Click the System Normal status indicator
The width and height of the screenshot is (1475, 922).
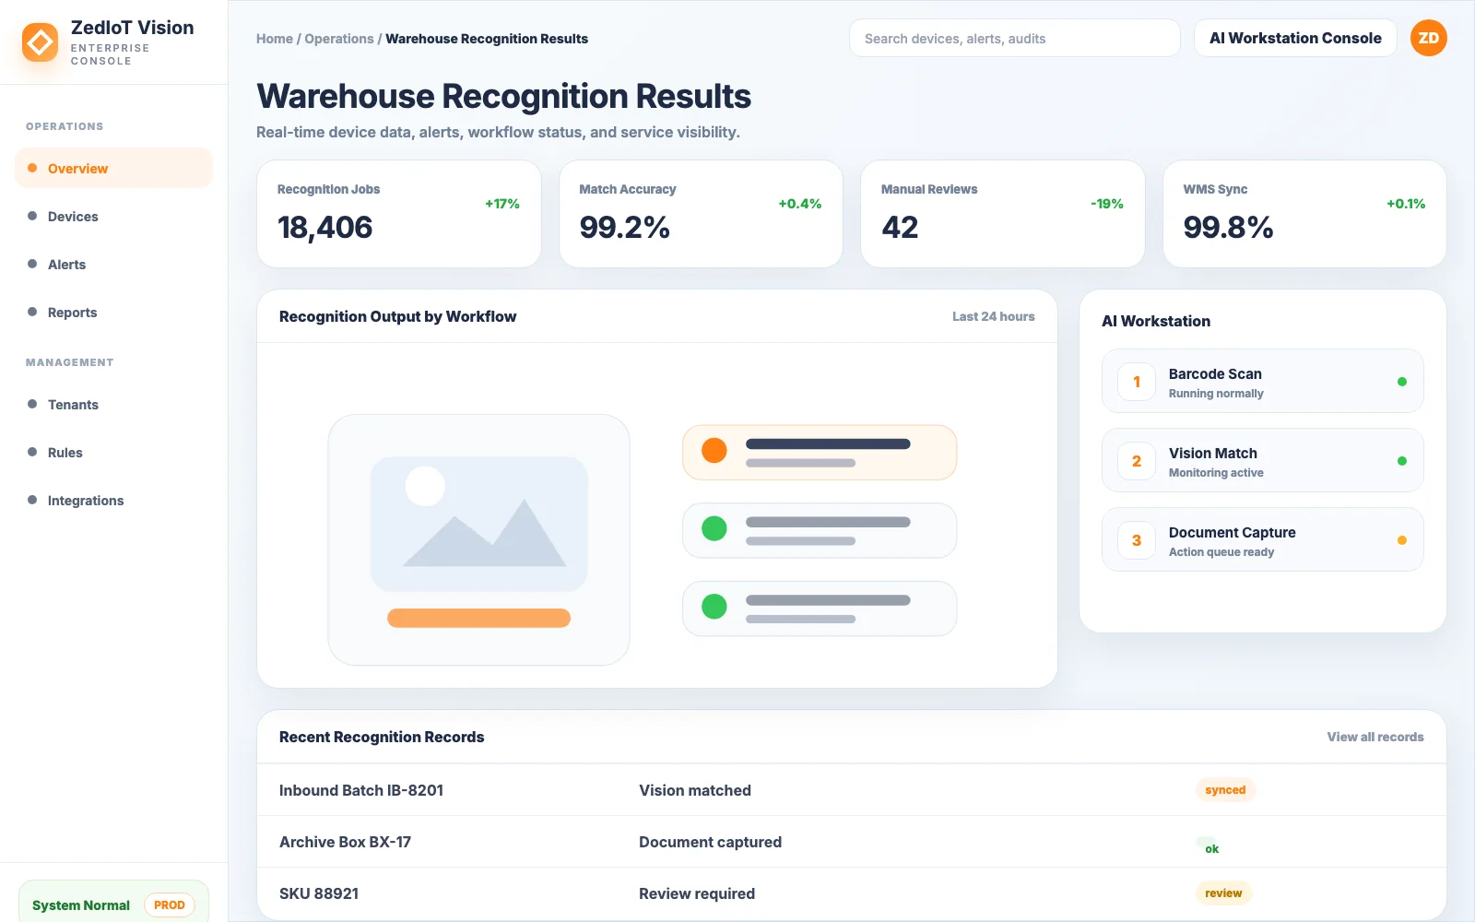81,905
